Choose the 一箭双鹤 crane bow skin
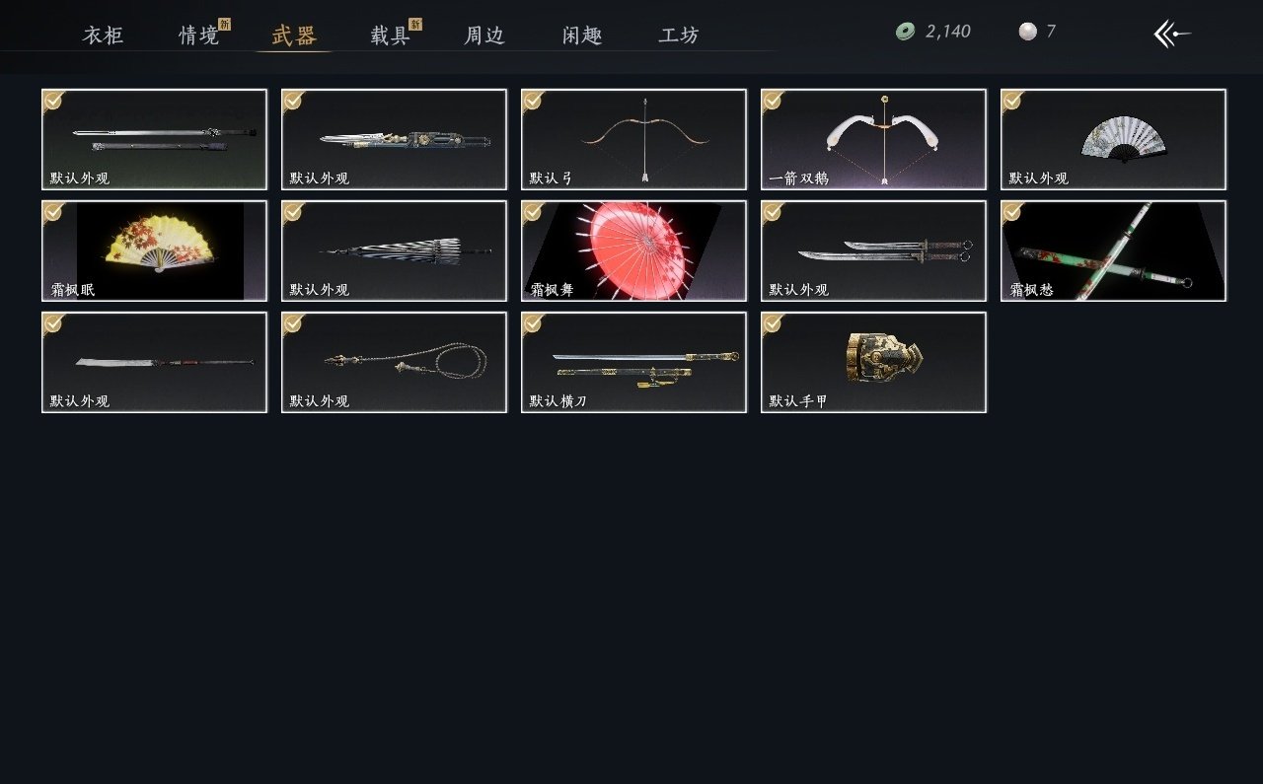The image size is (1263, 784). 873,139
